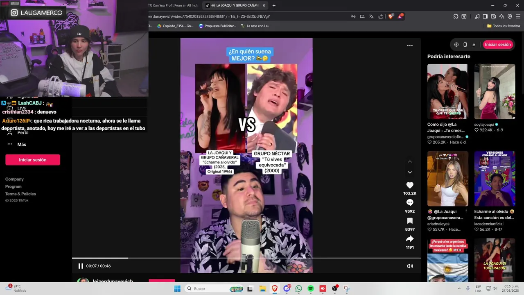The width and height of the screenshot is (524, 295).
Task: Open the ariadnaleyes video thumbnail
Action: tap(448, 179)
